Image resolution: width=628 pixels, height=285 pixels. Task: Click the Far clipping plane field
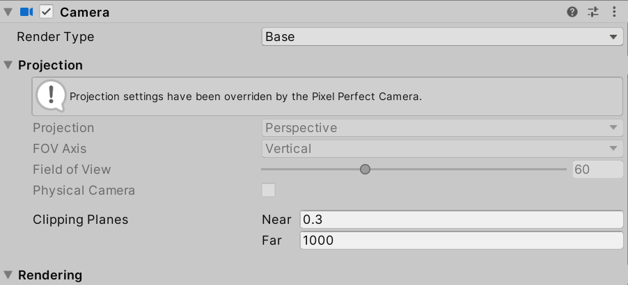[461, 241]
